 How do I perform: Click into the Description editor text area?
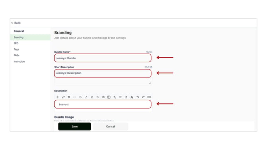point(103,104)
